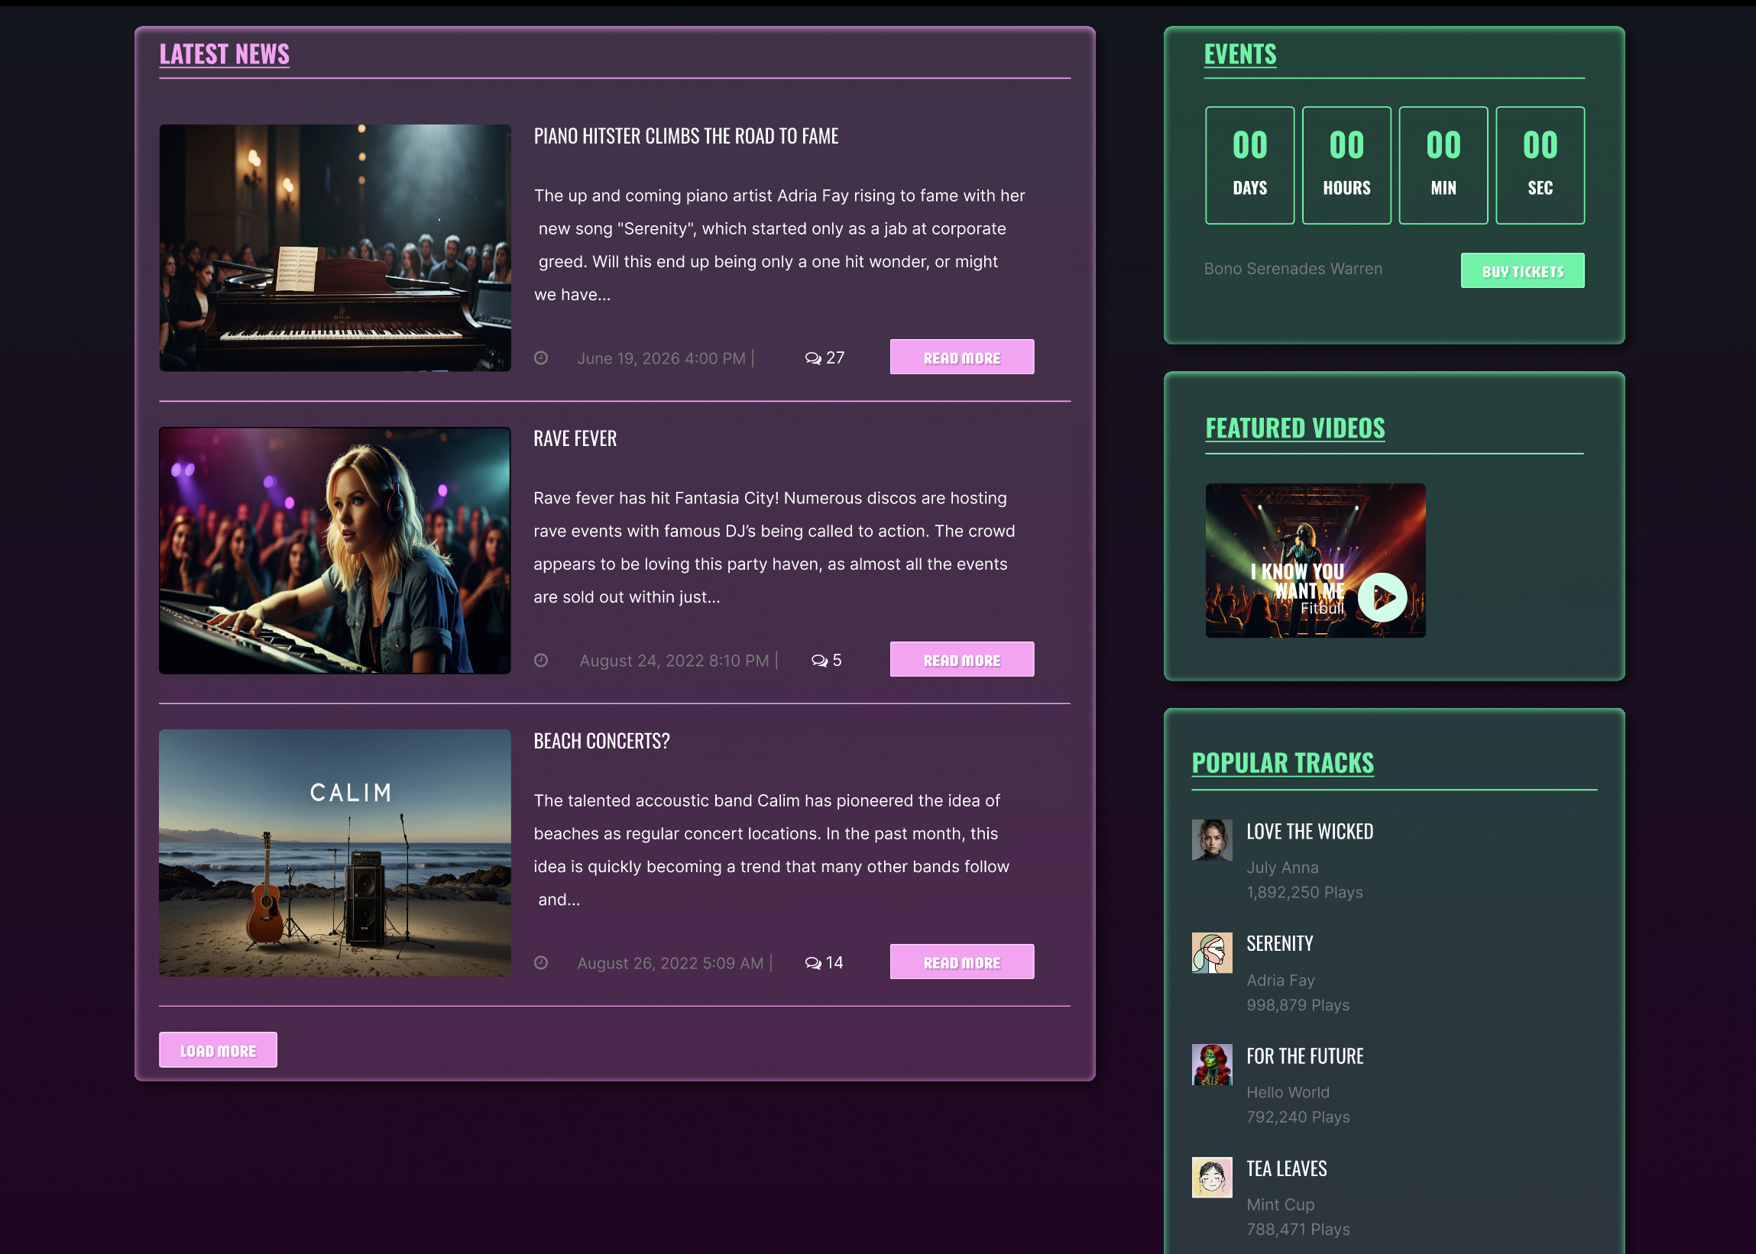This screenshot has width=1756, height=1254.
Task: Click the comment icon on the Piano Hitster article
Action: click(812, 358)
